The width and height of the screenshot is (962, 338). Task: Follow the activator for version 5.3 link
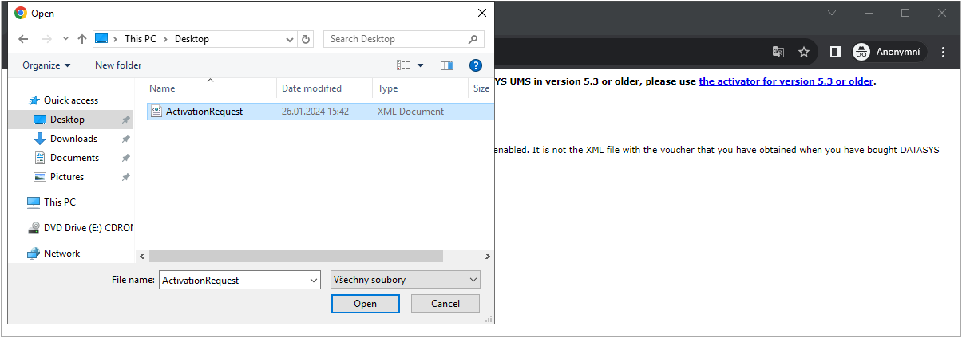[x=786, y=81]
